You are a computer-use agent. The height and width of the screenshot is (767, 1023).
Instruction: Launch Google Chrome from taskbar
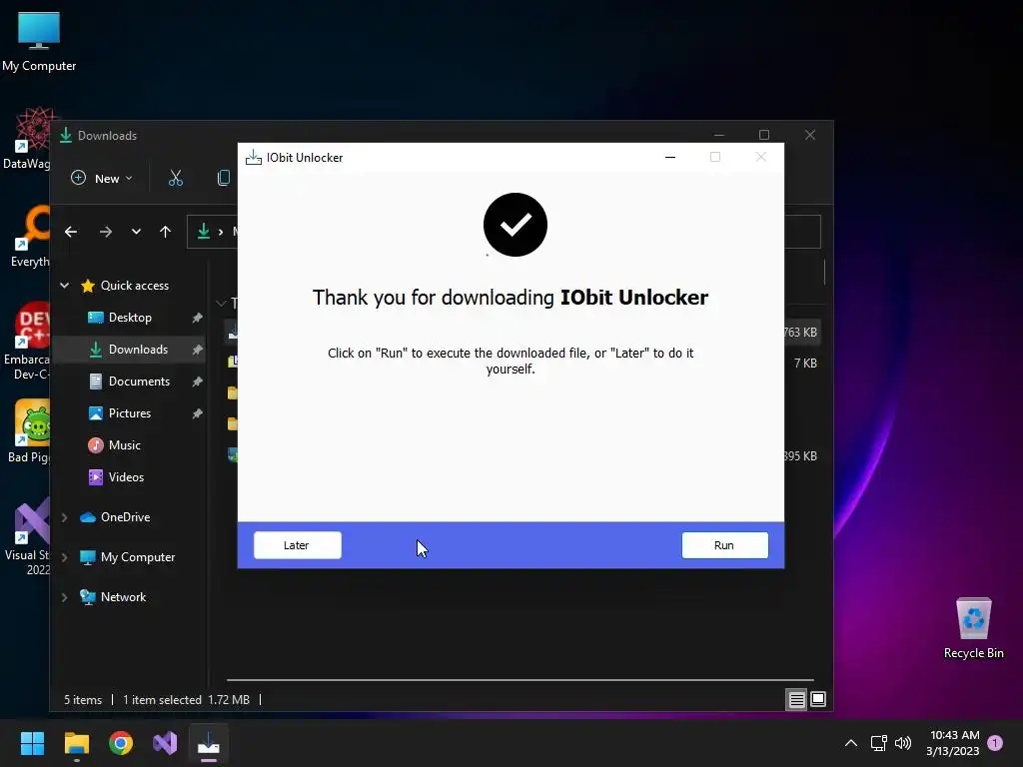[x=121, y=743]
